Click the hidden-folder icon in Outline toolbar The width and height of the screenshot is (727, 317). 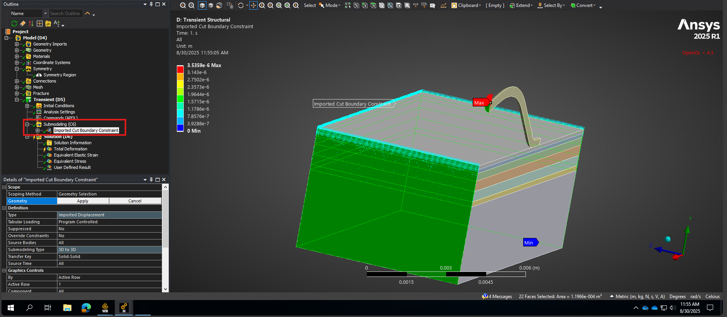point(48,24)
